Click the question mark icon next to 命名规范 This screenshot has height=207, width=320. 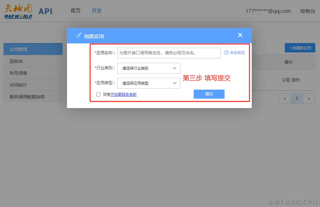click(226, 53)
